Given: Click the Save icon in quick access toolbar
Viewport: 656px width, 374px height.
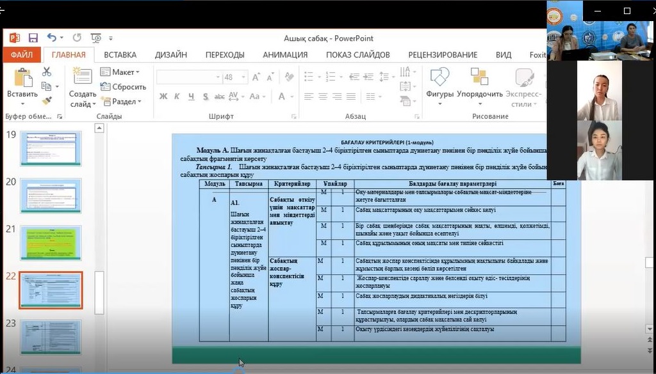Looking at the screenshot, I should coord(33,38).
